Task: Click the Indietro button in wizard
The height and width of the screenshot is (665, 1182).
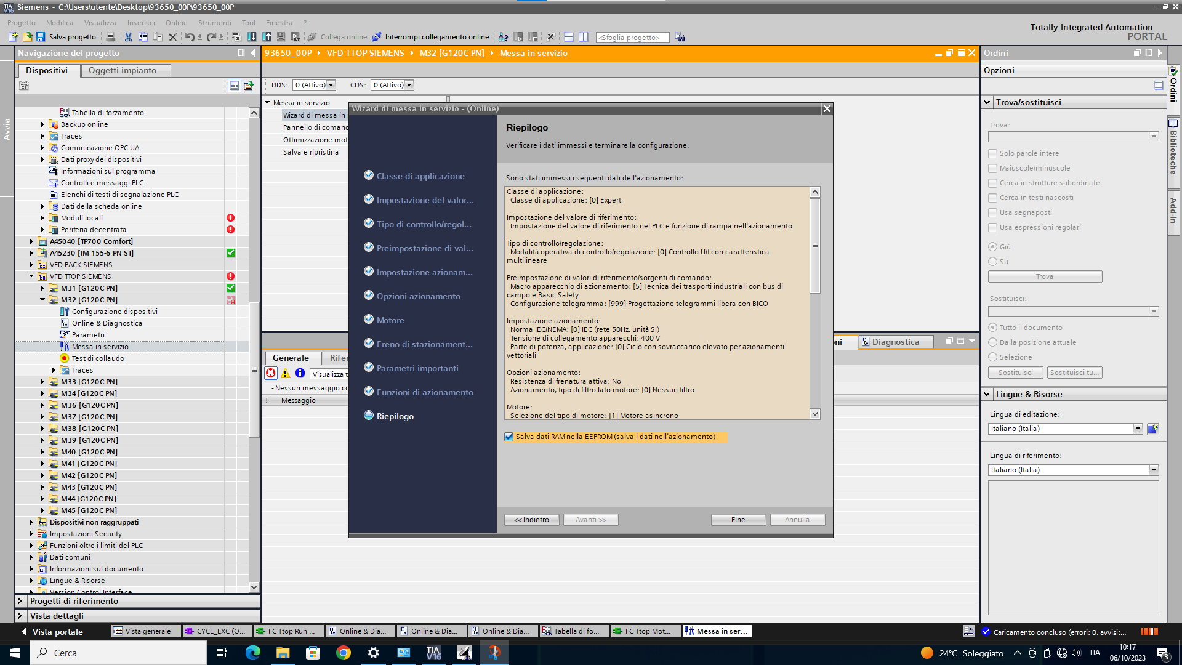Action: click(x=532, y=520)
